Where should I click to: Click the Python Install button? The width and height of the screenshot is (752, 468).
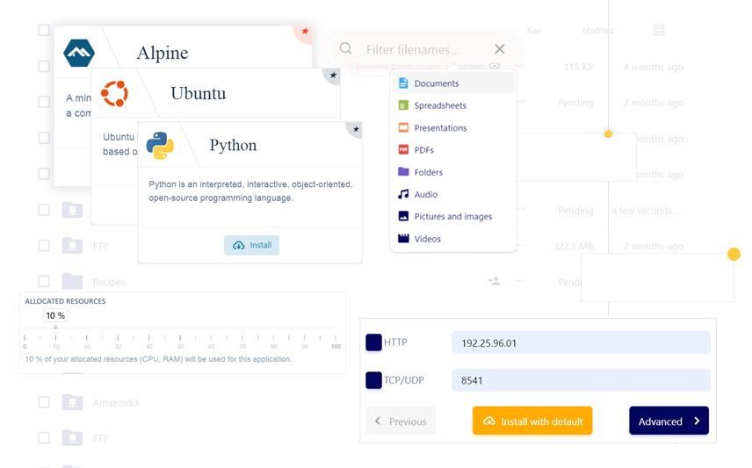click(251, 245)
